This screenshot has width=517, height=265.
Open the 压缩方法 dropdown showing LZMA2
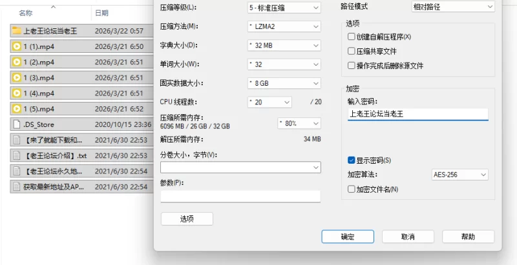point(284,26)
